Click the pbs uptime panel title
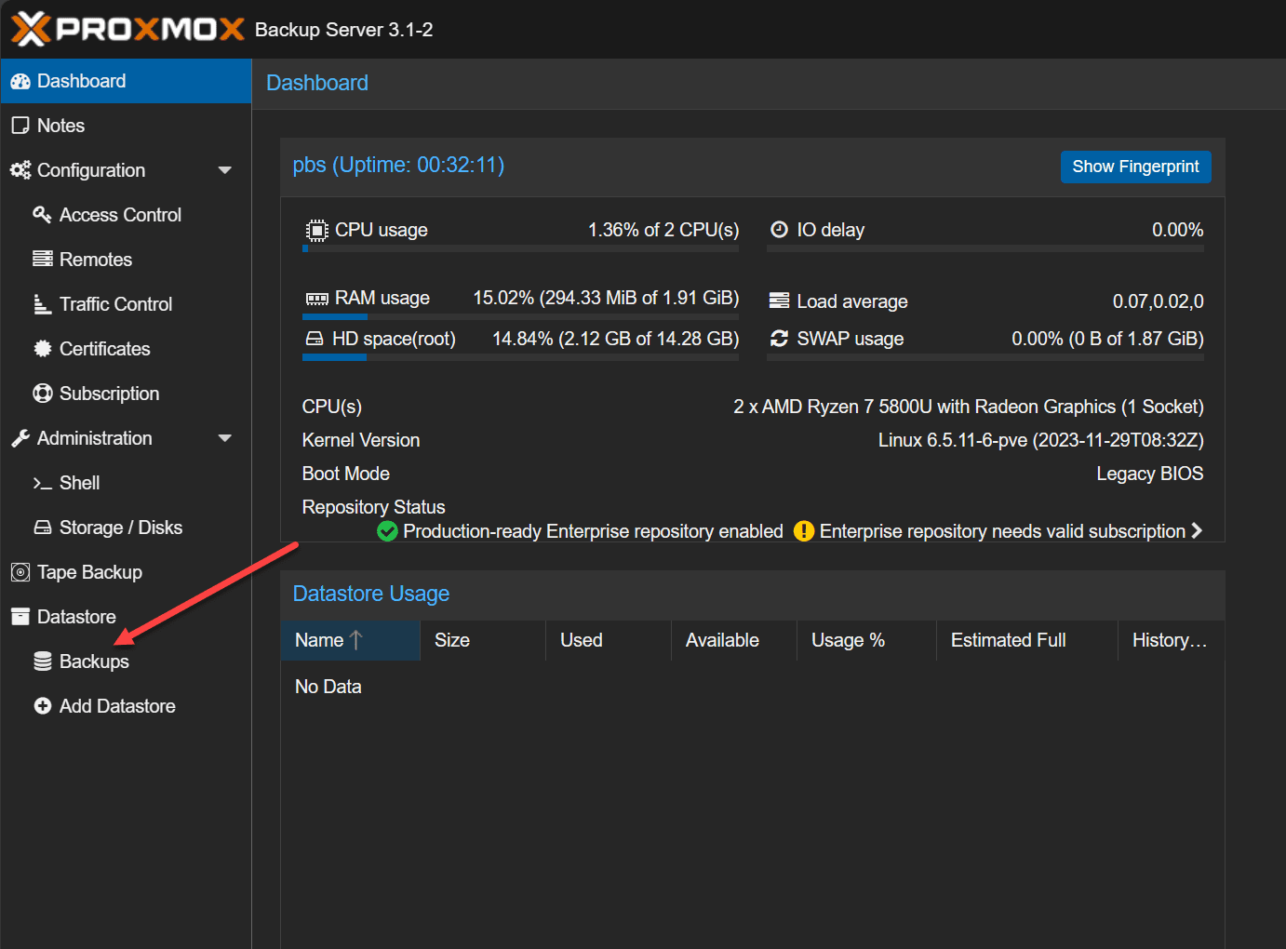1286x949 pixels. tap(398, 165)
